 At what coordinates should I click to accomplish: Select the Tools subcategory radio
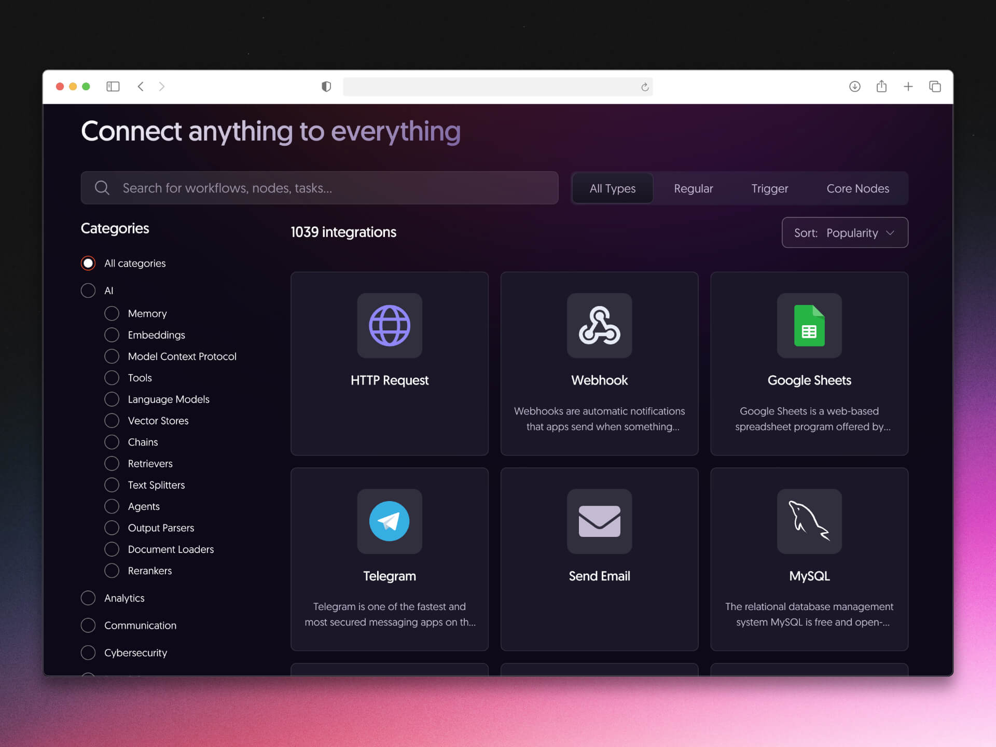[x=112, y=378]
